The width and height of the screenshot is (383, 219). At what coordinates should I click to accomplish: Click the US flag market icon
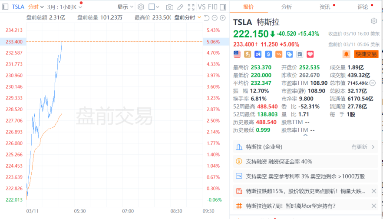[237, 54]
